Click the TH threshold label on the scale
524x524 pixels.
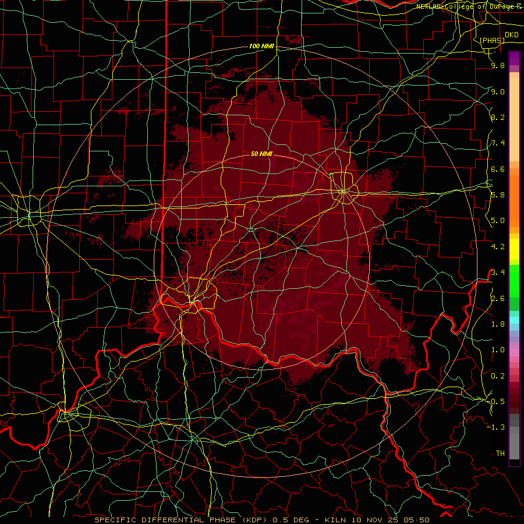pyautogui.click(x=500, y=453)
